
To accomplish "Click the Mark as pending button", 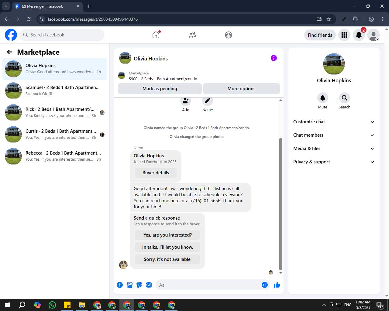I will (160, 89).
